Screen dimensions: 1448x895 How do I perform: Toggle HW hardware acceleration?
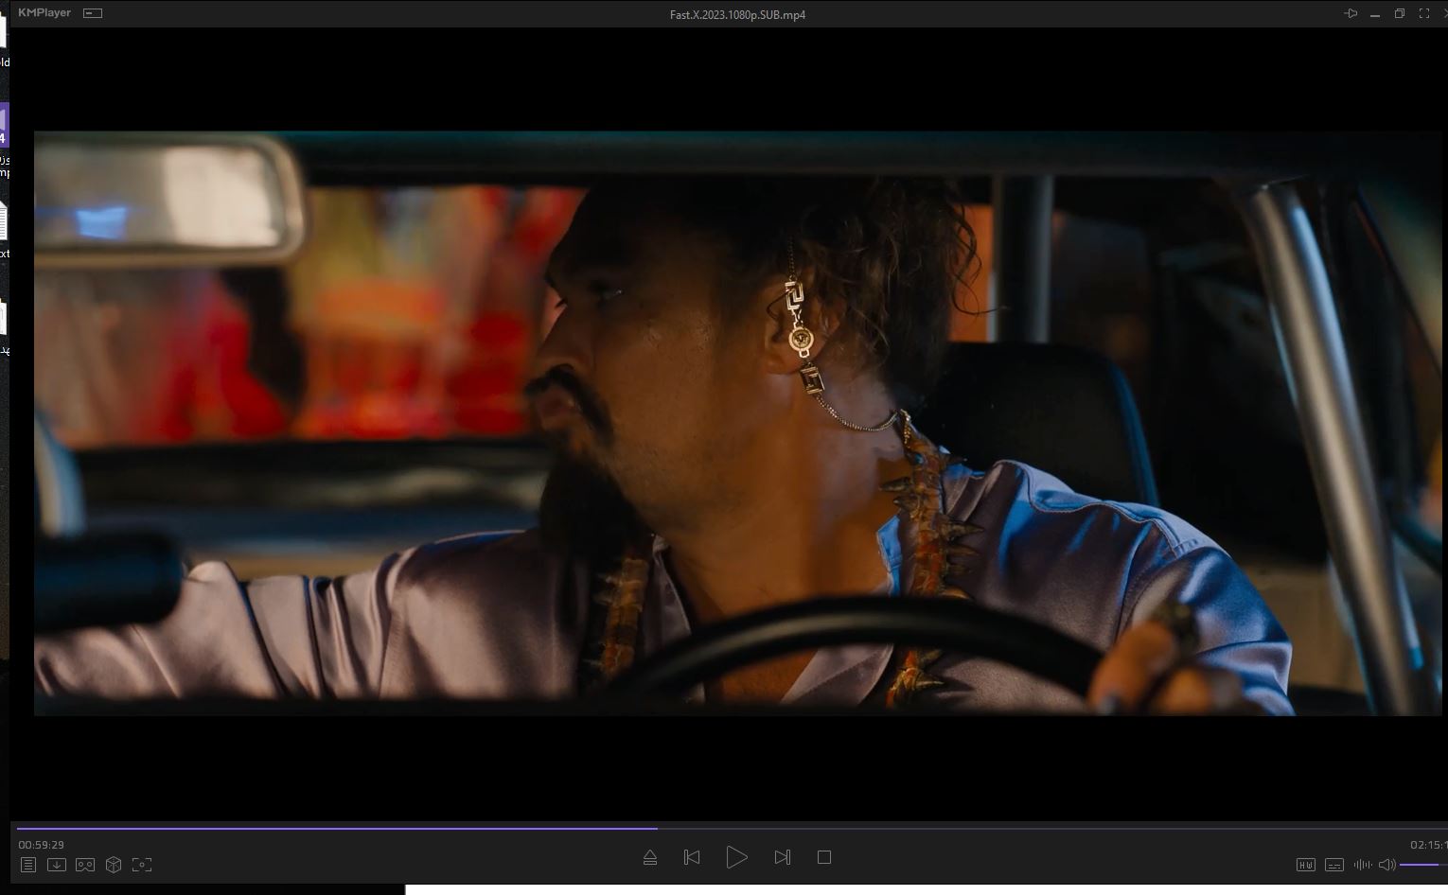(x=1306, y=865)
